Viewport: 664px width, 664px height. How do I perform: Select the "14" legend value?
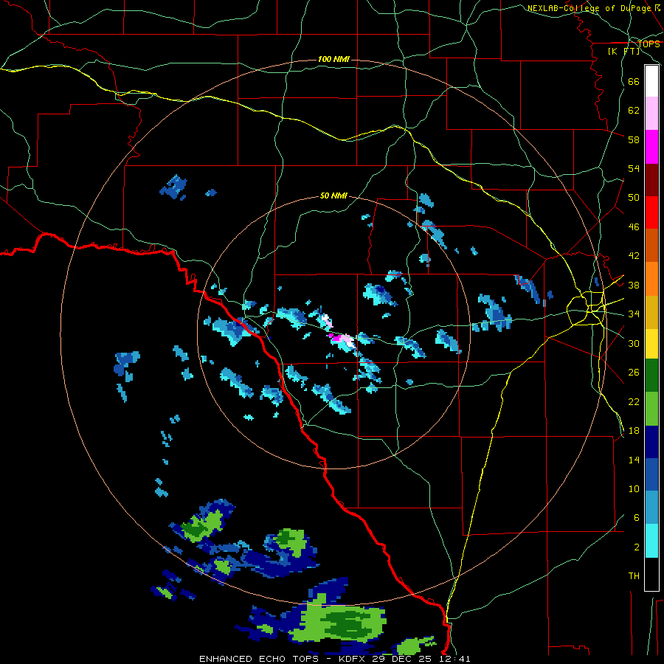(x=634, y=460)
